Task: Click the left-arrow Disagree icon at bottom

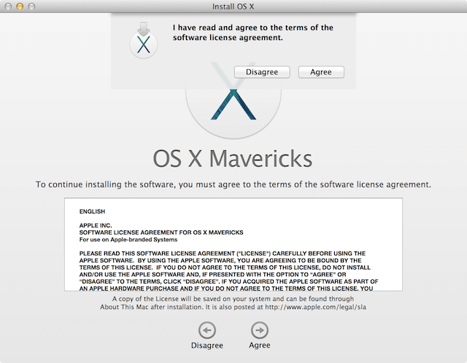Action: (207, 330)
